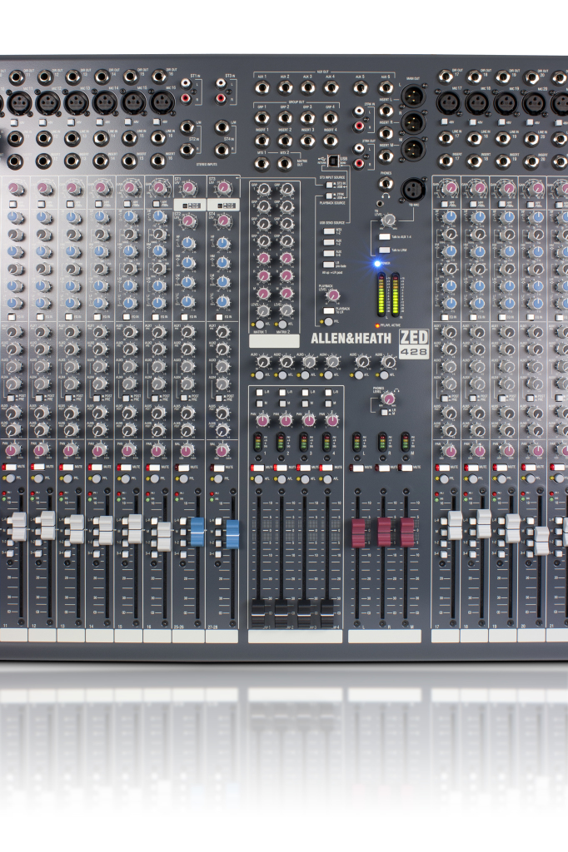
Task: Click the red main R fader
Action: click(384, 532)
